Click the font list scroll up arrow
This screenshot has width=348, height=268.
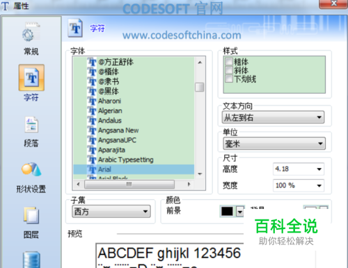[200, 62]
